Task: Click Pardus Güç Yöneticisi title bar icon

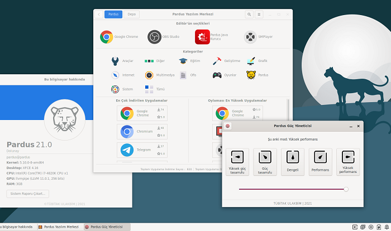Action: point(228,126)
